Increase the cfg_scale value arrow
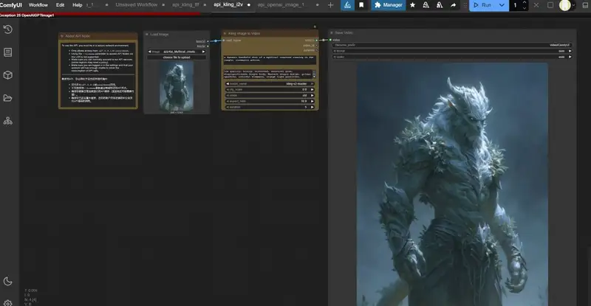The width and height of the screenshot is (591, 306). (312, 89)
